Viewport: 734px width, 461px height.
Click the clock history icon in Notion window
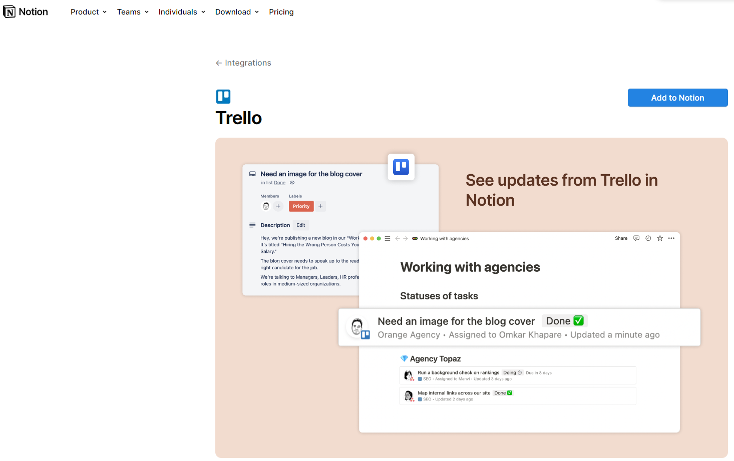pyautogui.click(x=648, y=238)
